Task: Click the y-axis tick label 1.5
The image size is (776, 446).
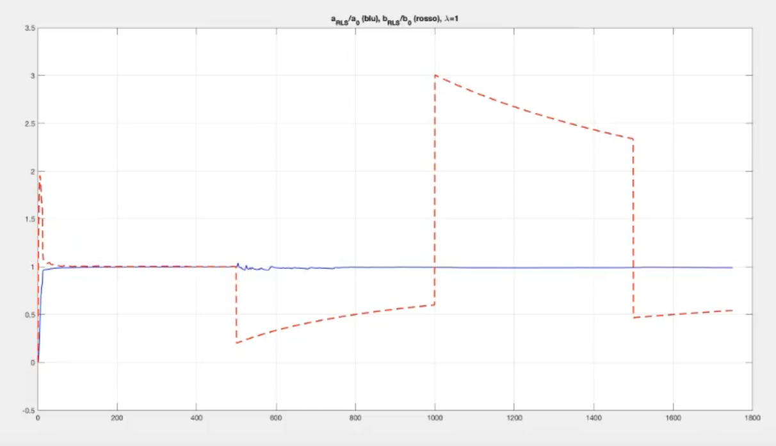Action: coord(29,219)
